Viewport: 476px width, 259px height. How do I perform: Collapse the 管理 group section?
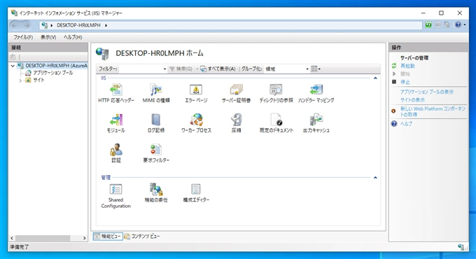tap(375, 177)
